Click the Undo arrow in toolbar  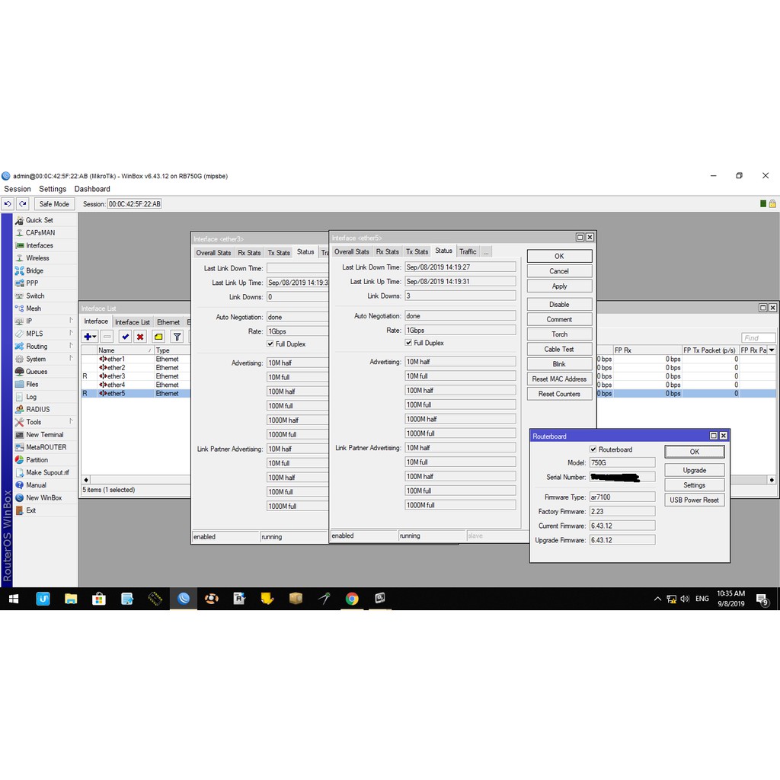click(x=8, y=204)
